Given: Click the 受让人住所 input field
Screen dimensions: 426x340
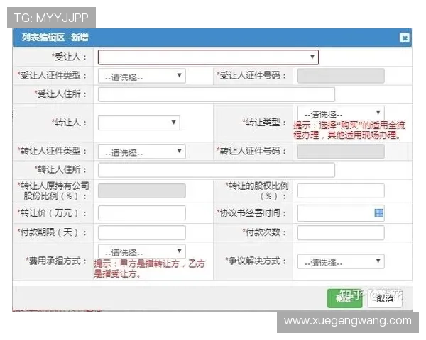Looking at the screenshot, I should 217,94.
